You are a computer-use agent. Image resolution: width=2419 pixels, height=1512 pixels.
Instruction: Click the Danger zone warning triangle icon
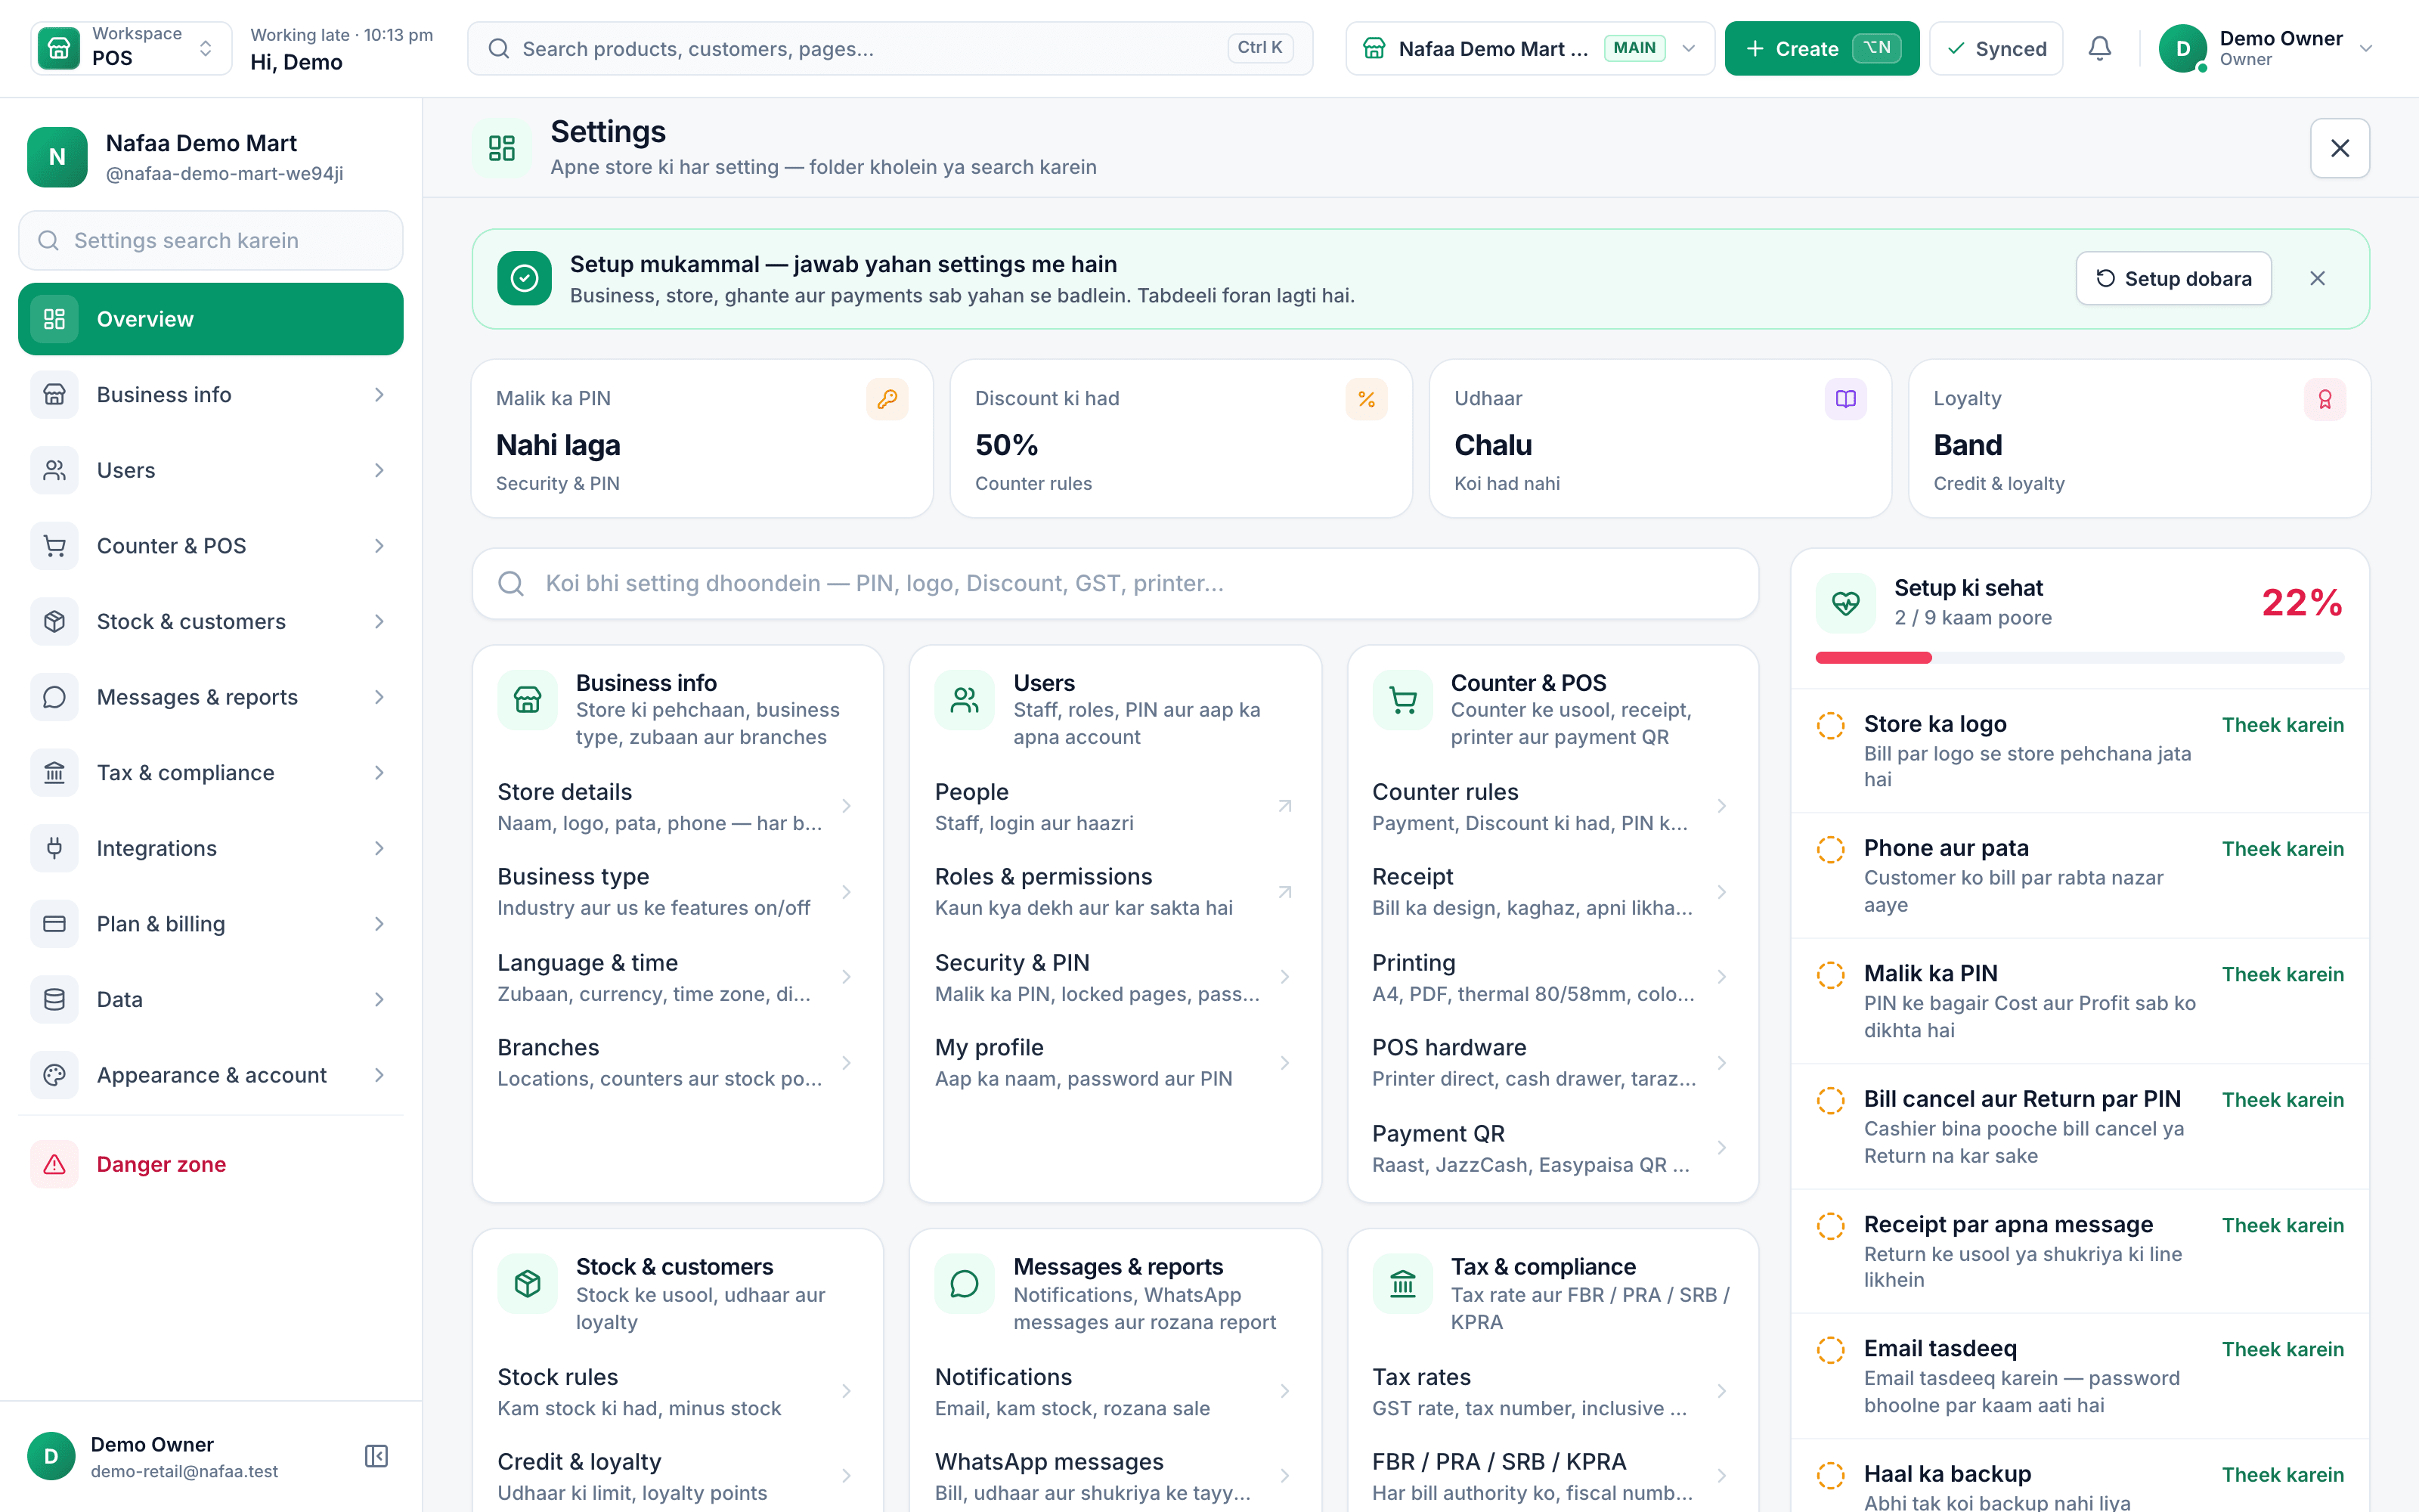54,1164
